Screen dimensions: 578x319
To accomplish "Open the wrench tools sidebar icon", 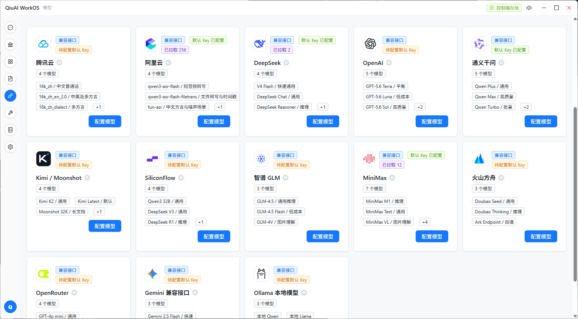I will (x=10, y=113).
